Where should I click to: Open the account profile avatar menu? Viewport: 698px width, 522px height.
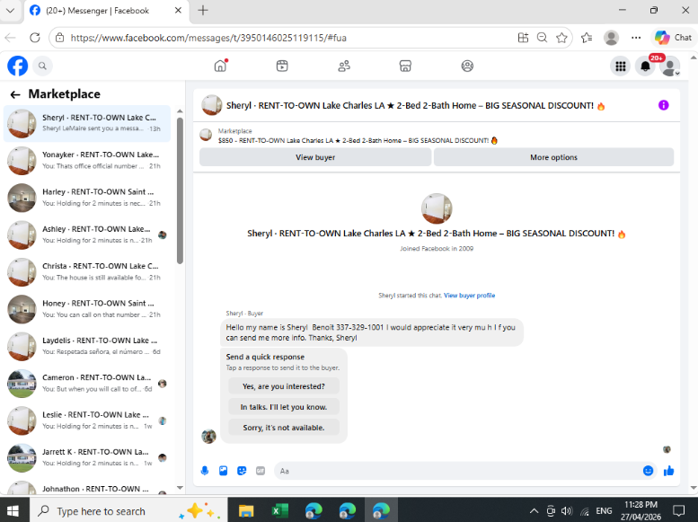click(670, 66)
